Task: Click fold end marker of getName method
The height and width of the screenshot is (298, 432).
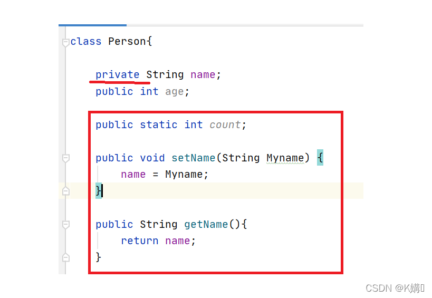Action: click(x=65, y=257)
